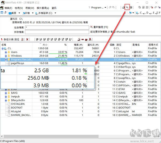The height and width of the screenshot is (143, 161).
Task: Click the printer icon in top toolbar
Action: [x=123, y=8]
